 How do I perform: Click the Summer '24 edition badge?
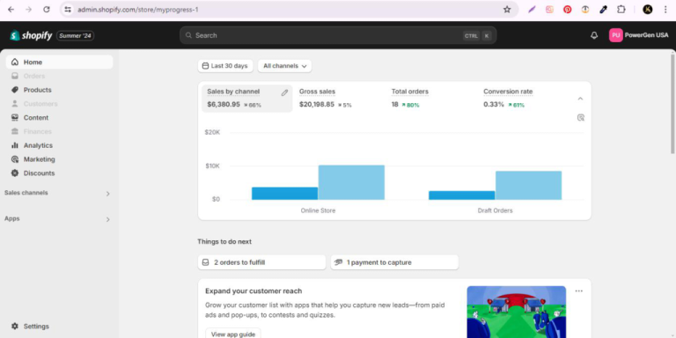click(x=75, y=36)
